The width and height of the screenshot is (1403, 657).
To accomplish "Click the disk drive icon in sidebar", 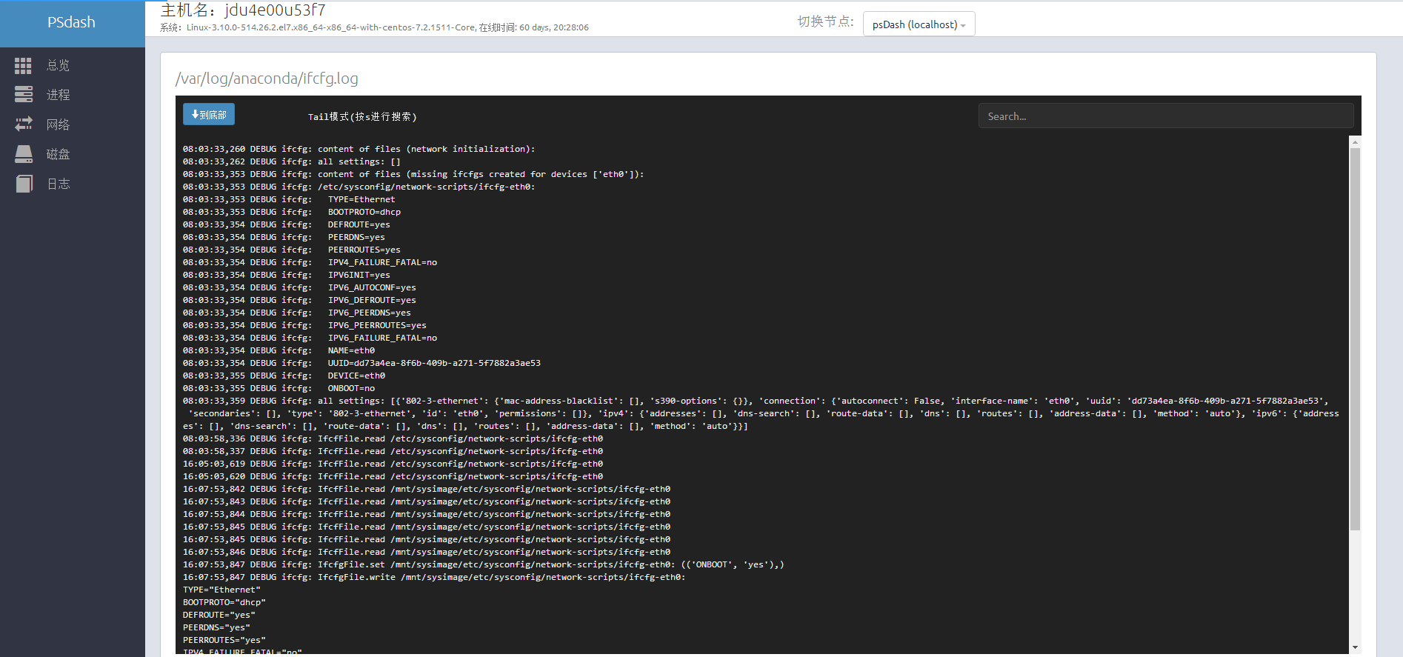I will point(24,154).
